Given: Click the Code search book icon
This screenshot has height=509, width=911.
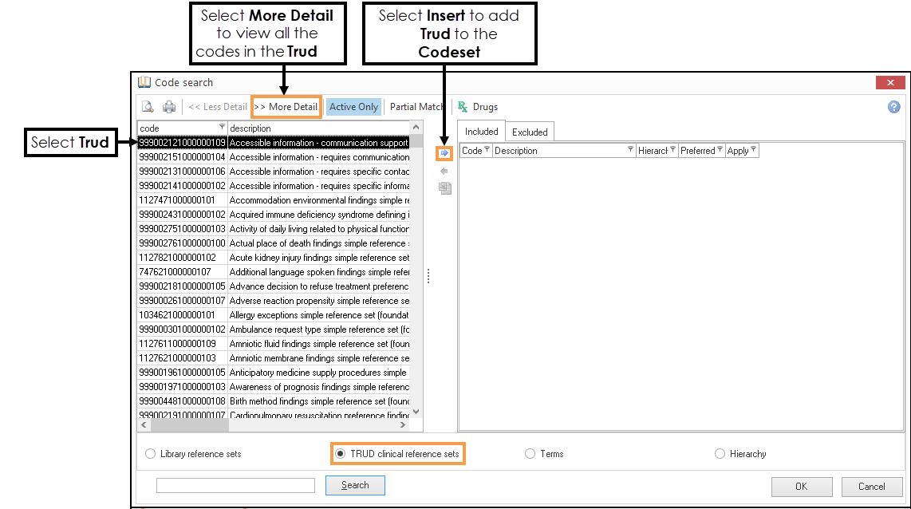Looking at the screenshot, I should (x=144, y=82).
